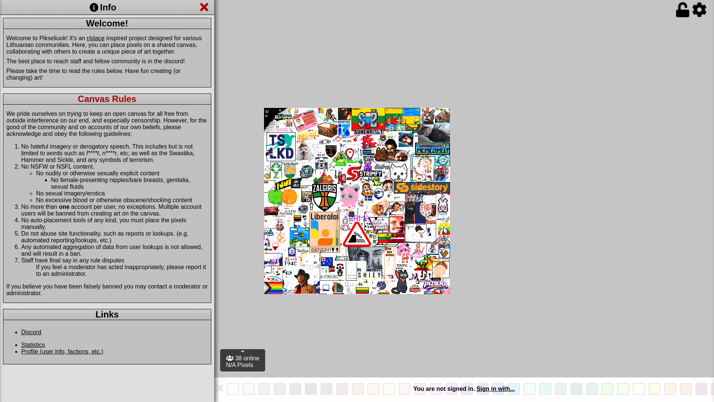Click the Zalgiris basketball logo on the canvas

pos(324,197)
